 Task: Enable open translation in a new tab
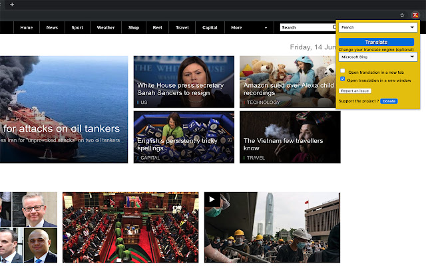343,71
